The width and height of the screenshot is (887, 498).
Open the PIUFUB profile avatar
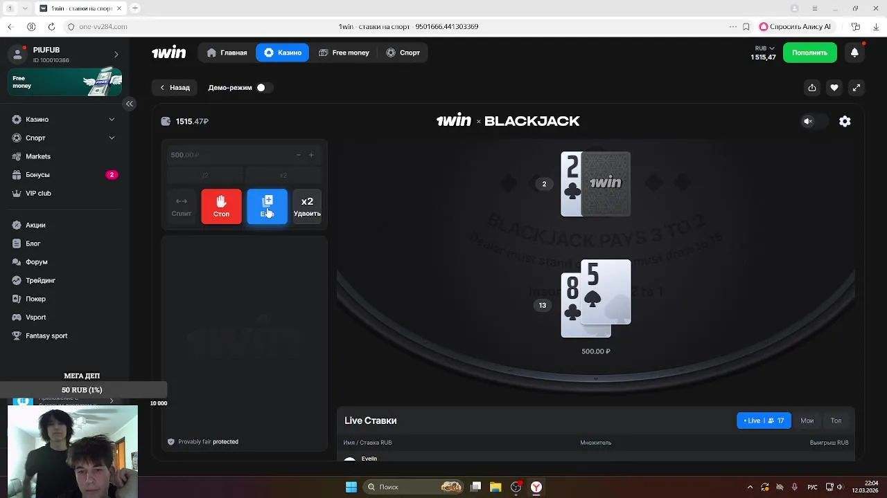[x=17, y=55]
